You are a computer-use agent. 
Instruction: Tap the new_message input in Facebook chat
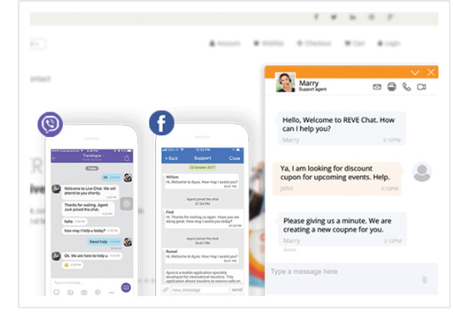(200, 289)
